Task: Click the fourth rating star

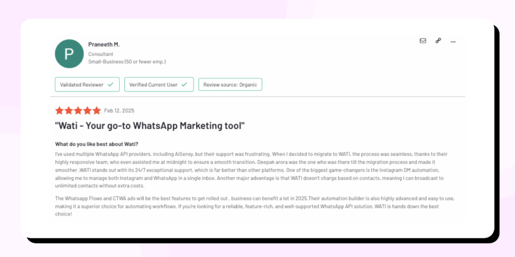Action: pyautogui.click(x=88, y=110)
